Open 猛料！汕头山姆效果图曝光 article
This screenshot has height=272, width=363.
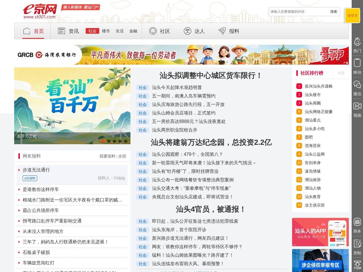point(193,255)
